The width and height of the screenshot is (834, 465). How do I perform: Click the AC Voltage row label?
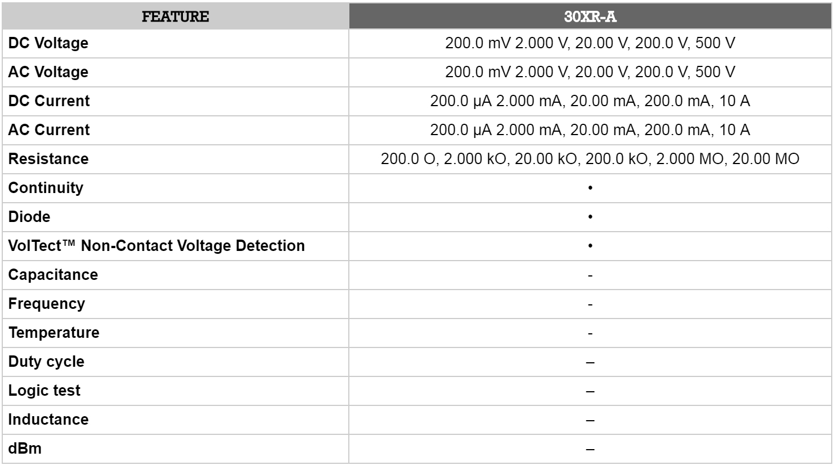[48, 72]
